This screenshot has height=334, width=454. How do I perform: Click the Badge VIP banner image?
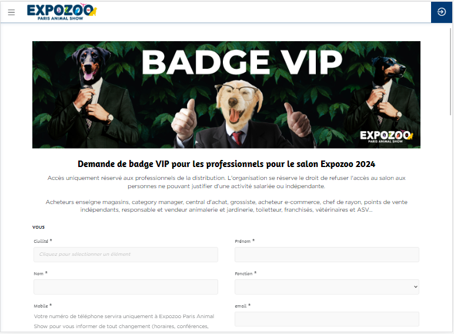click(226, 95)
